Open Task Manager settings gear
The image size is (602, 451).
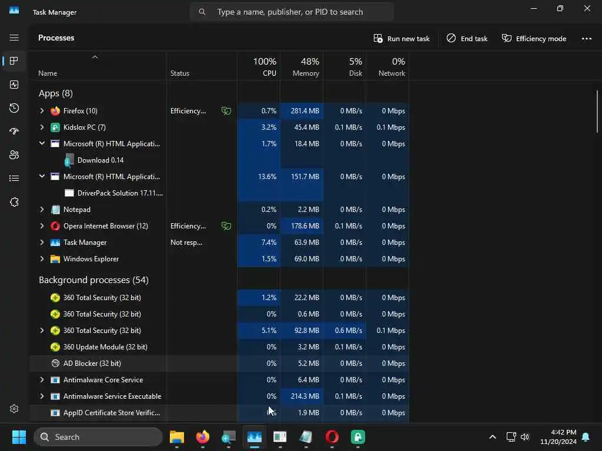(x=14, y=409)
